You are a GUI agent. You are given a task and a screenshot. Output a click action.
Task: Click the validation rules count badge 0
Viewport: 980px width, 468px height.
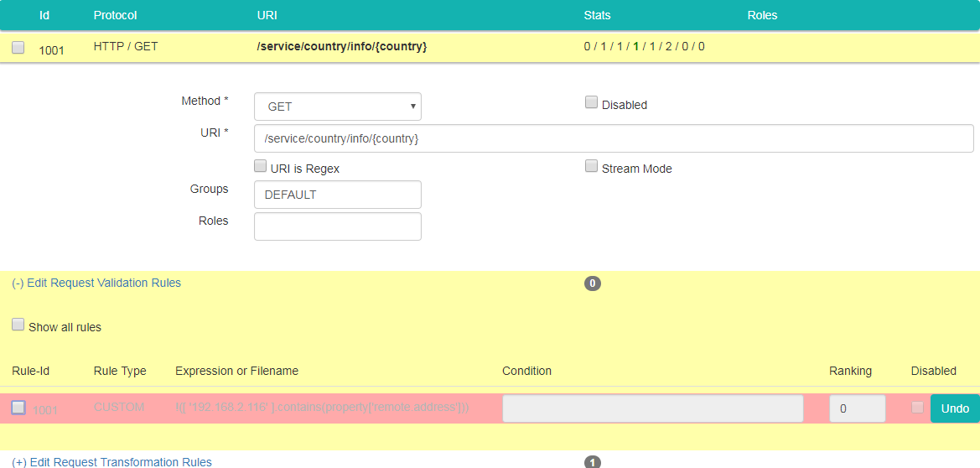593,283
